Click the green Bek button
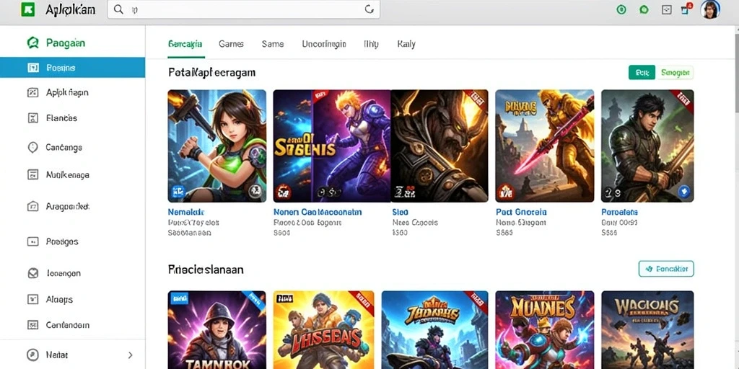Screen dimensions: 739x369 642,73
